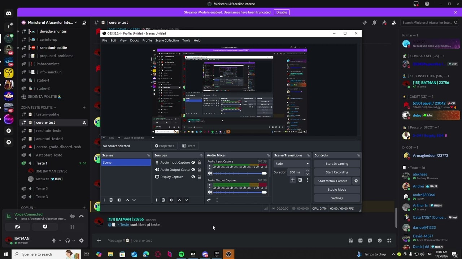The width and height of the screenshot is (462, 259).
Task: Click Start Streaming in OBS
Action: (337, 164)
